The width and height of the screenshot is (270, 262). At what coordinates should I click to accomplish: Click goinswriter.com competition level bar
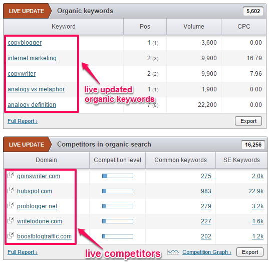click(x=118, y=176)
